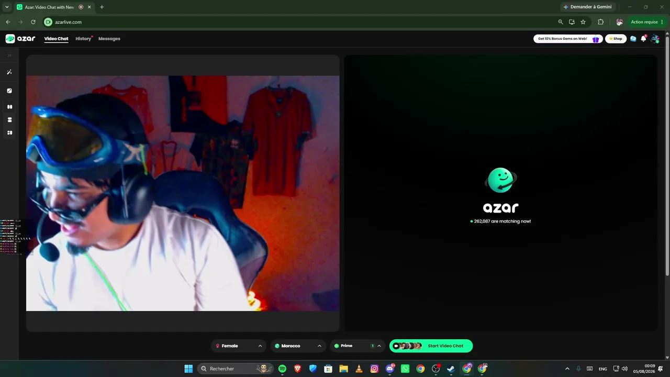This screenshot has height=377, width=670.
Task: Reload the Azar page
Action: click(x=33, y=22)
